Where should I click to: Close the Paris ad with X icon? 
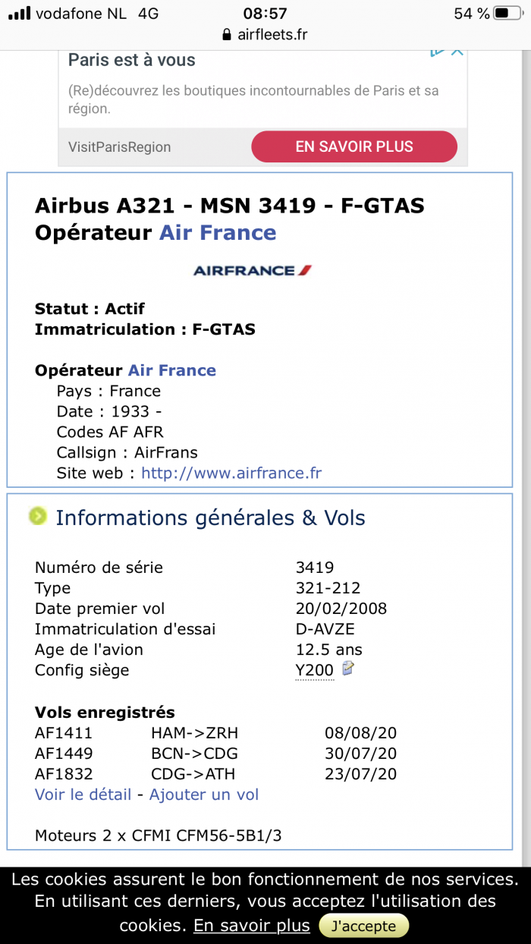457,52
